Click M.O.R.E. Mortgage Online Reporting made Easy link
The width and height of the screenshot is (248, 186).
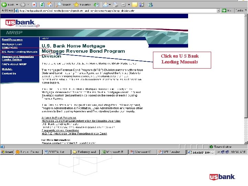point(74,134)
